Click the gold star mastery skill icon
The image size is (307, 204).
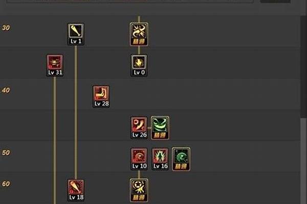pyautogui.click(x=139, y=190)
